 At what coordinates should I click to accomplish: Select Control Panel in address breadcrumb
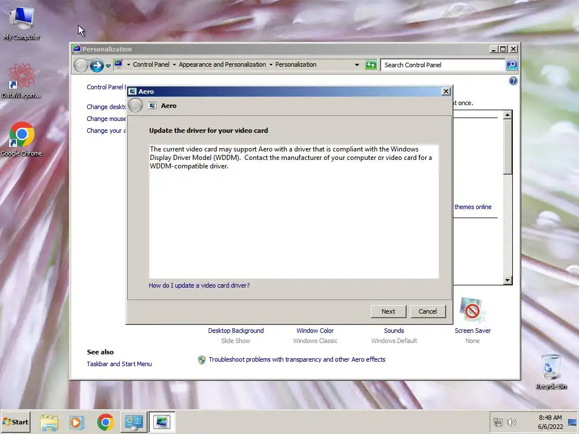click(x=151, y=64)
